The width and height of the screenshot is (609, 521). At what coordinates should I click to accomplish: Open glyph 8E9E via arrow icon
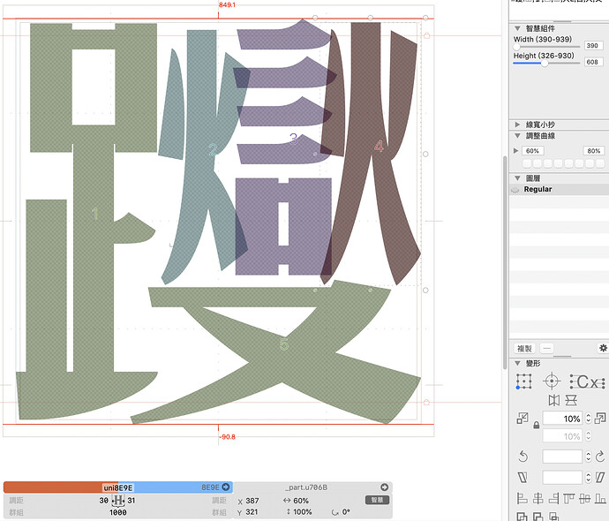pyautogui.click(x=225, y=487)
